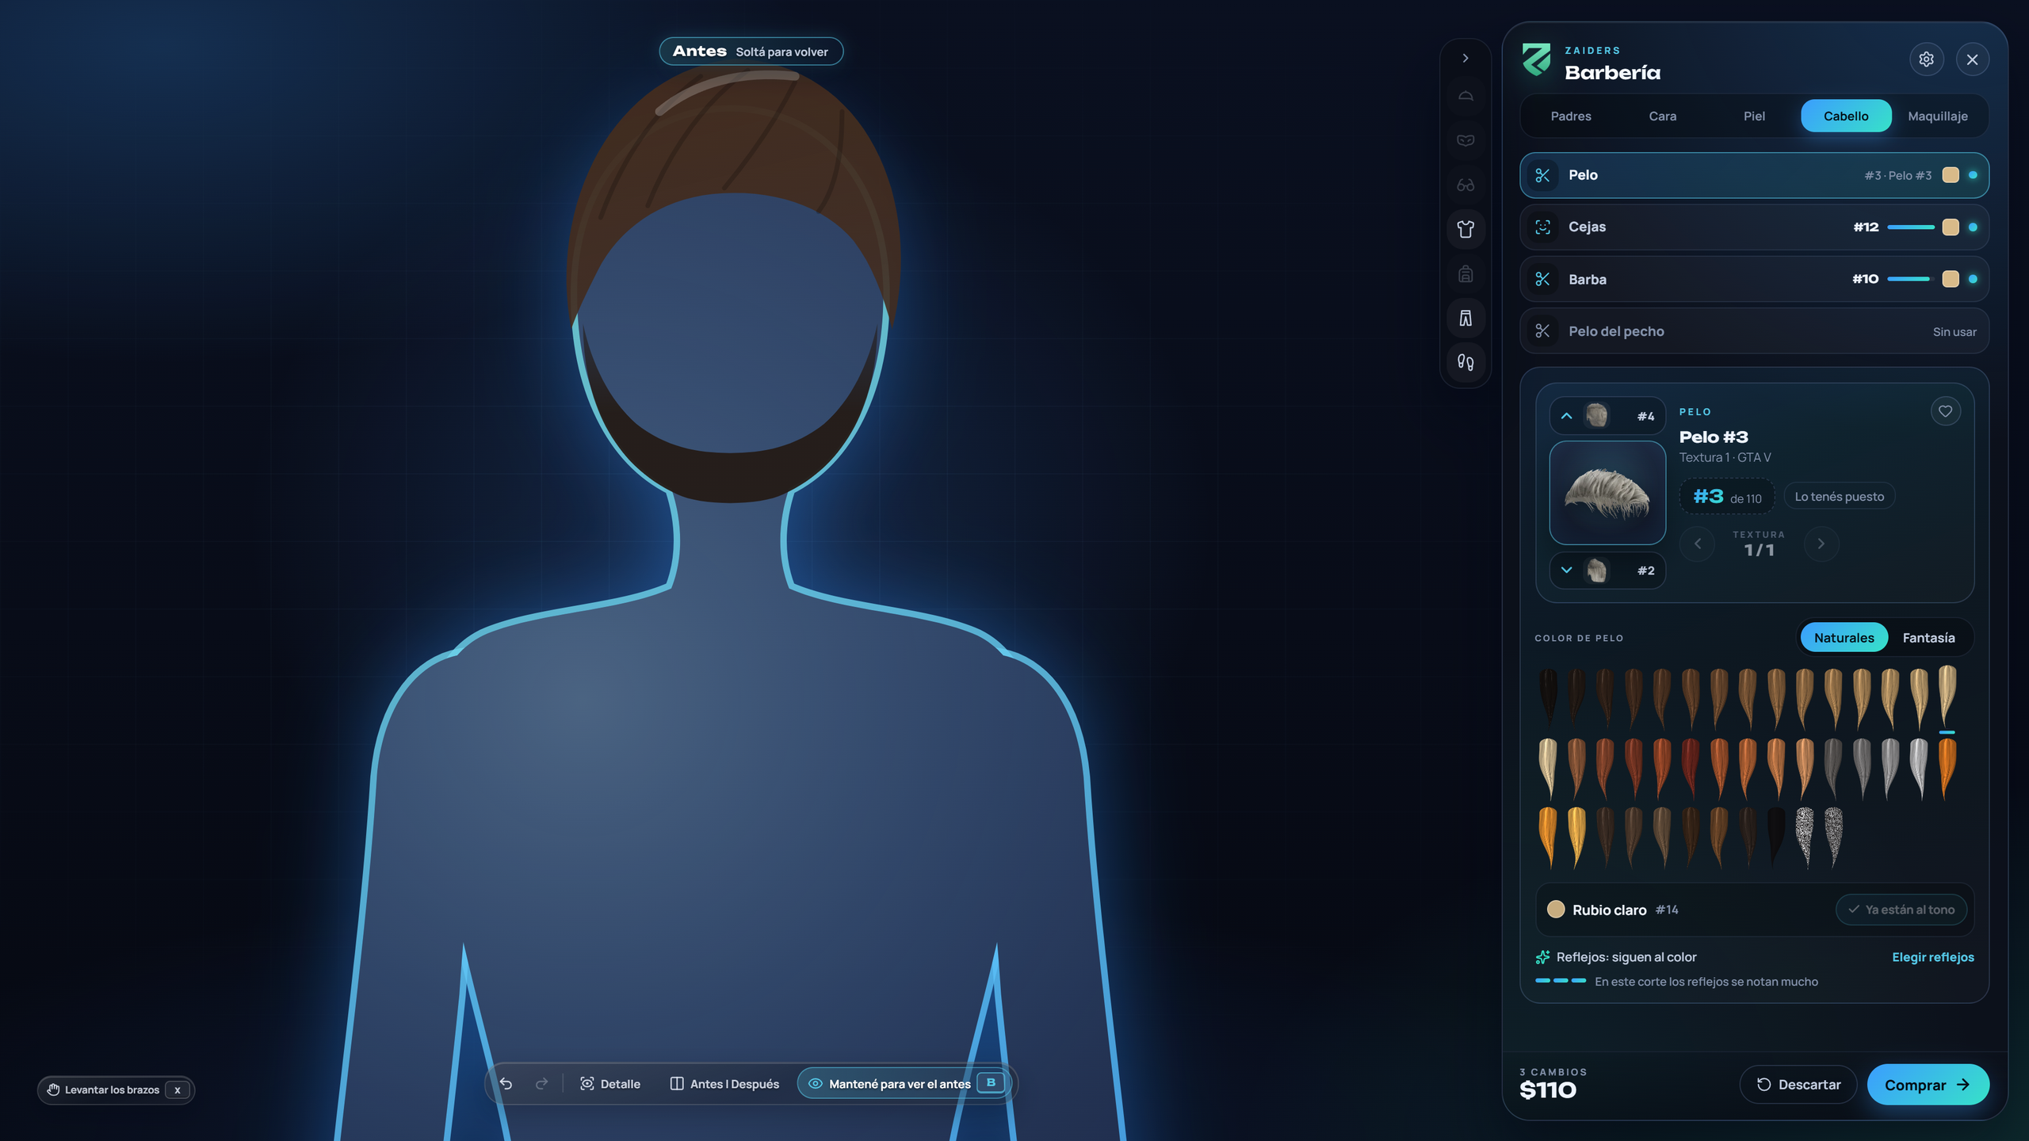Open the Padres tab
Screen dimensions: 2029x1141
1570,116
